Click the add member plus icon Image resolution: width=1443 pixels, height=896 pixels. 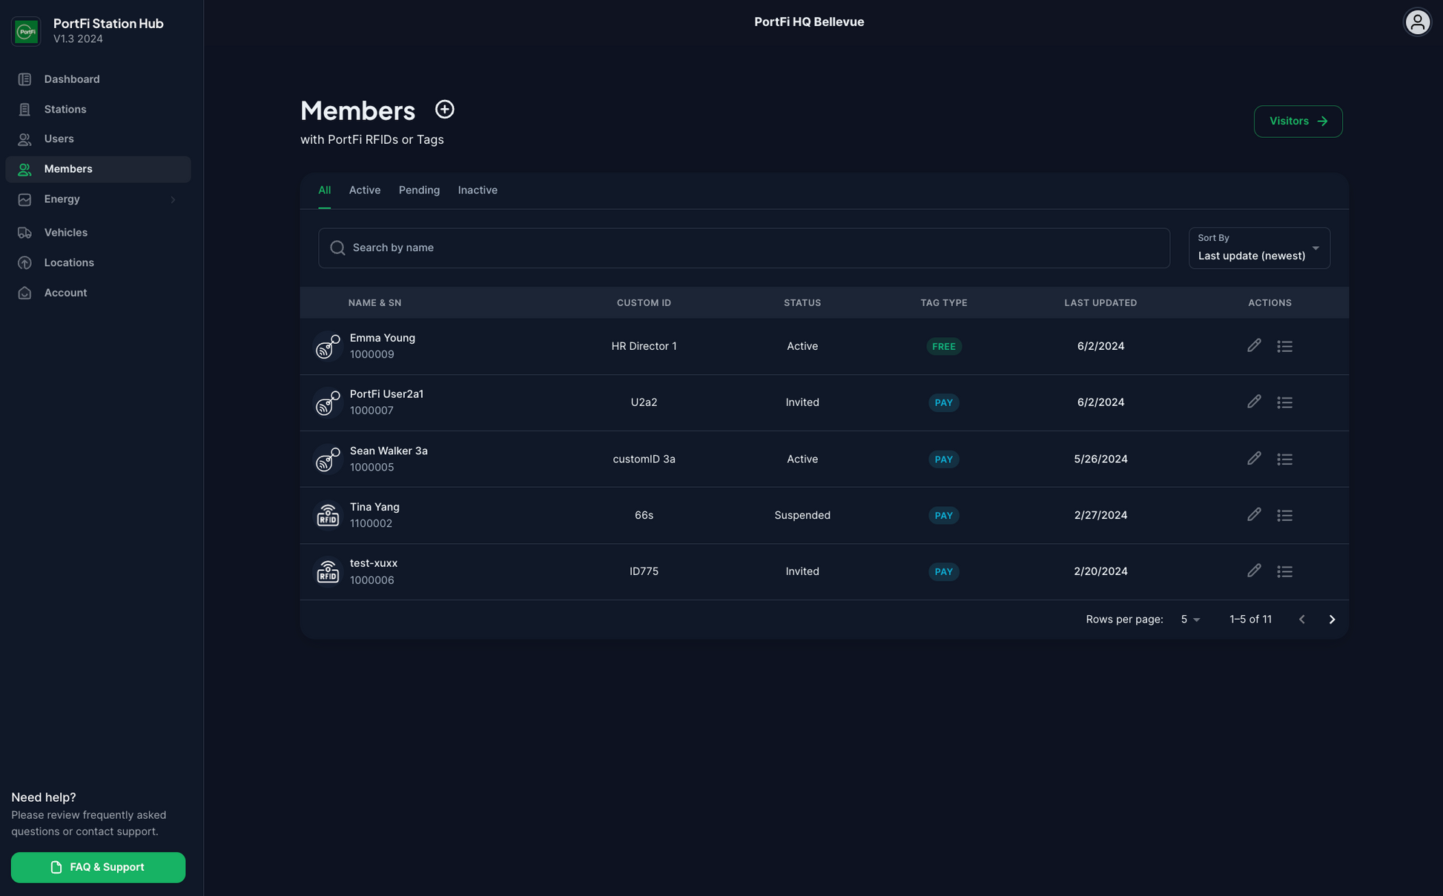(444, 110)
